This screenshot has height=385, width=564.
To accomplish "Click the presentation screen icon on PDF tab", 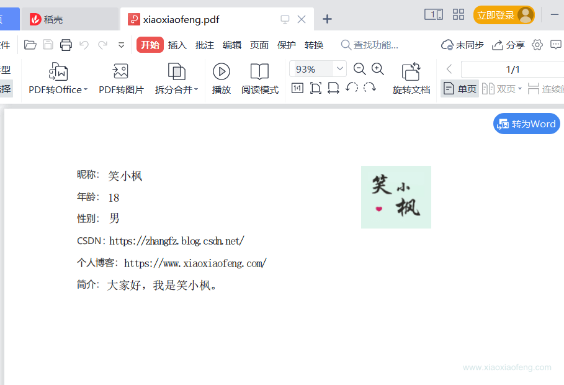I will click(x=285, y=19).
